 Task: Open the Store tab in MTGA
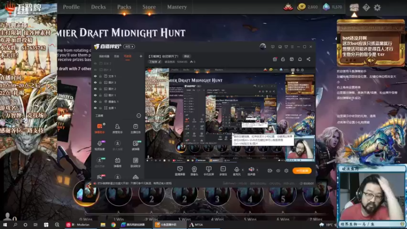(149, 7)
